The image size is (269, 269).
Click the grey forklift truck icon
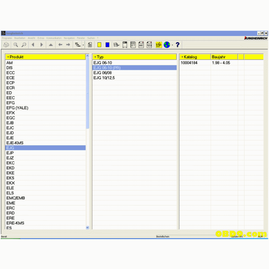pos(116,45)
